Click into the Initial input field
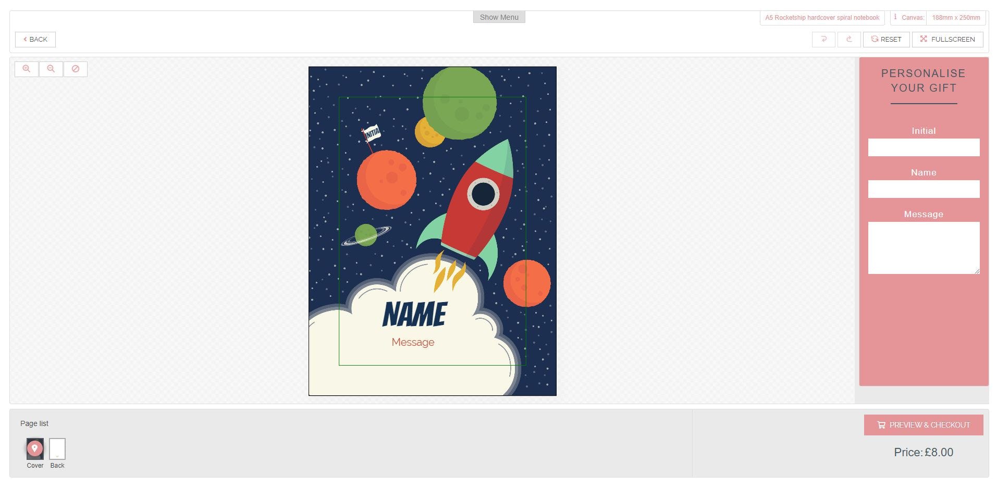Screen dimensions: 997x488 pyautogui.click(x=924, y=147)
